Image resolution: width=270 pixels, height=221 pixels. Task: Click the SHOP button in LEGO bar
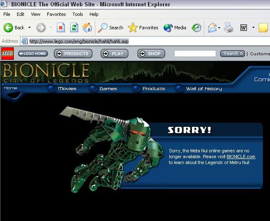click(x=151, y=54)
